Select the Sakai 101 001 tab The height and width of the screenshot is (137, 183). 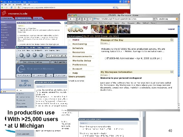[x=110, y=36]
